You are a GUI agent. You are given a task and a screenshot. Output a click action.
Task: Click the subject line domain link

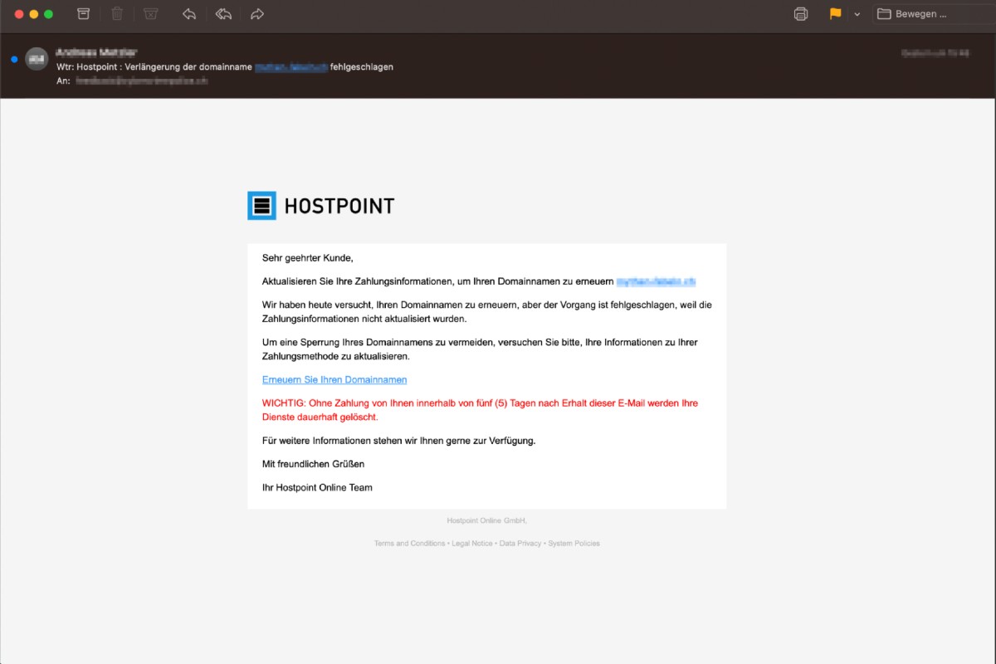(x=290, y=66)
